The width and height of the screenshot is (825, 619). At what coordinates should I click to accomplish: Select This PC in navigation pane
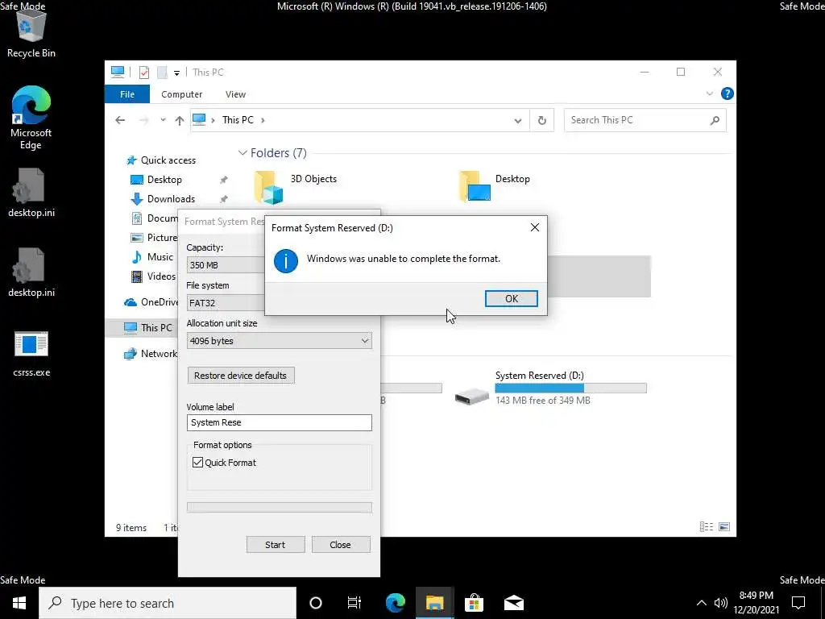pos(148,327)
